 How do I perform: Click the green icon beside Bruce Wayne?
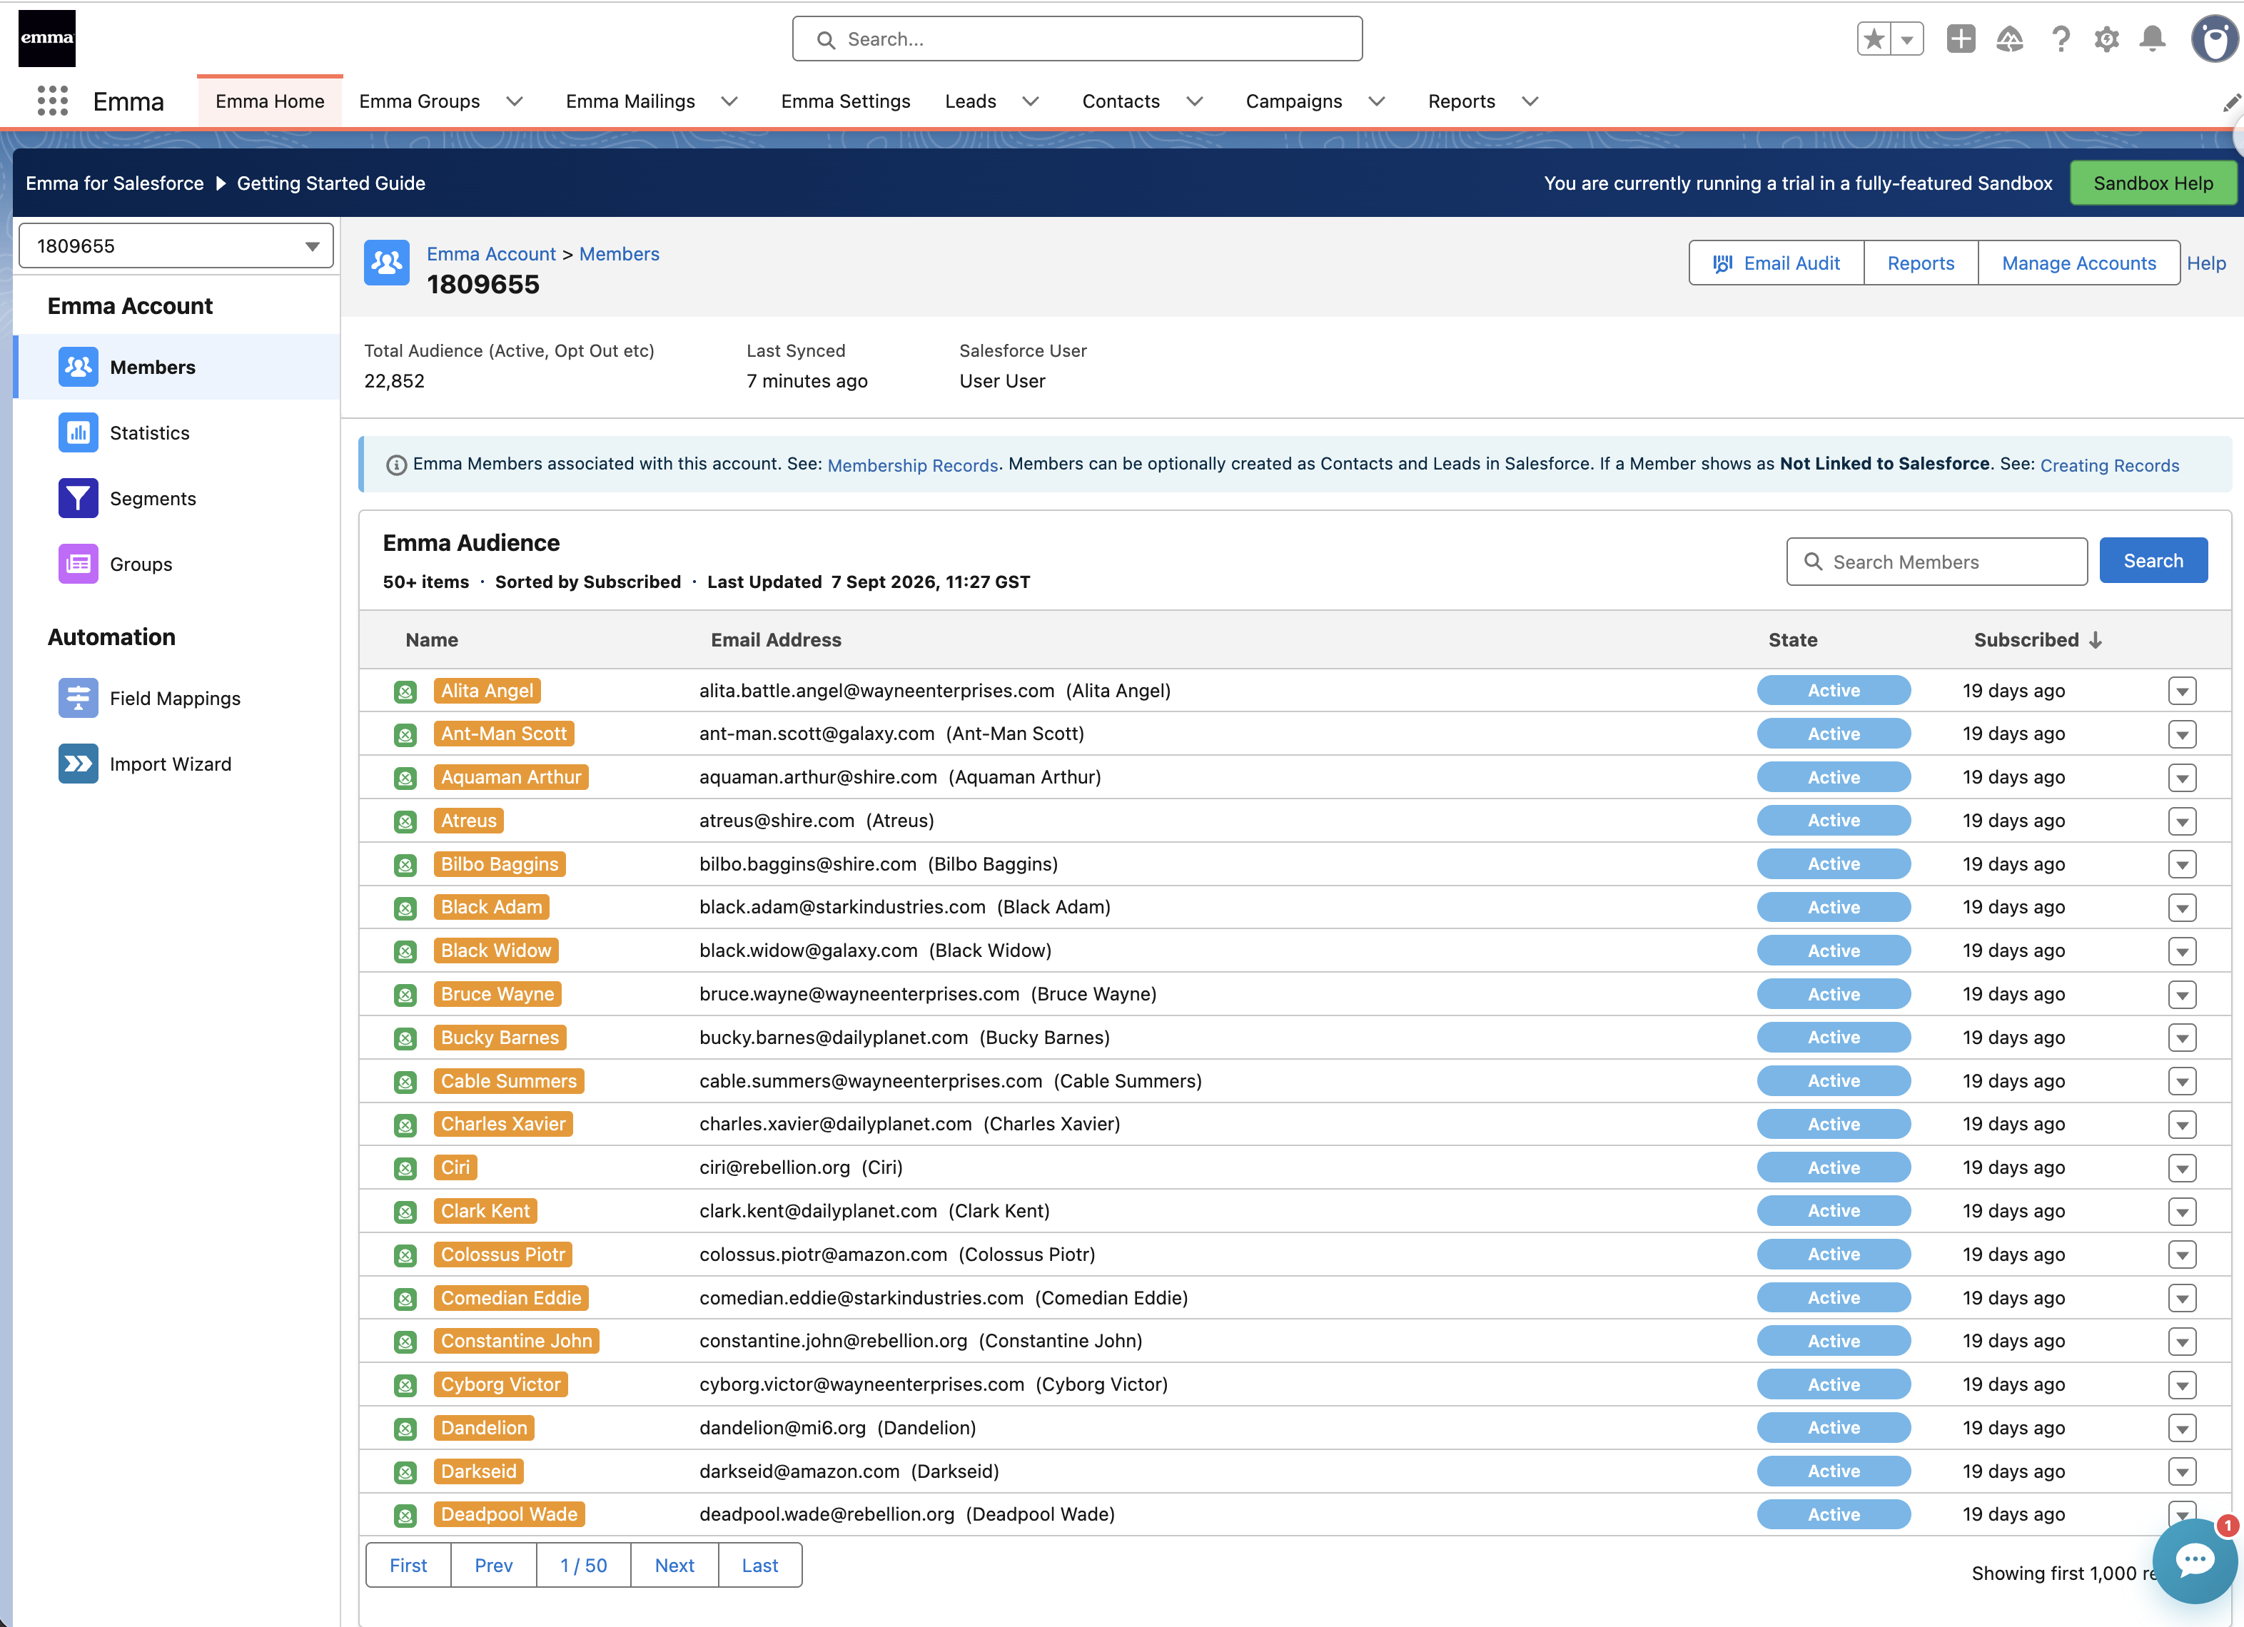pos(405,995)
